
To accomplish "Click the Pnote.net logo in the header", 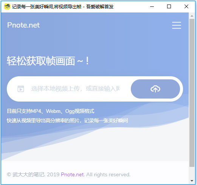I will tap(23, 25).
